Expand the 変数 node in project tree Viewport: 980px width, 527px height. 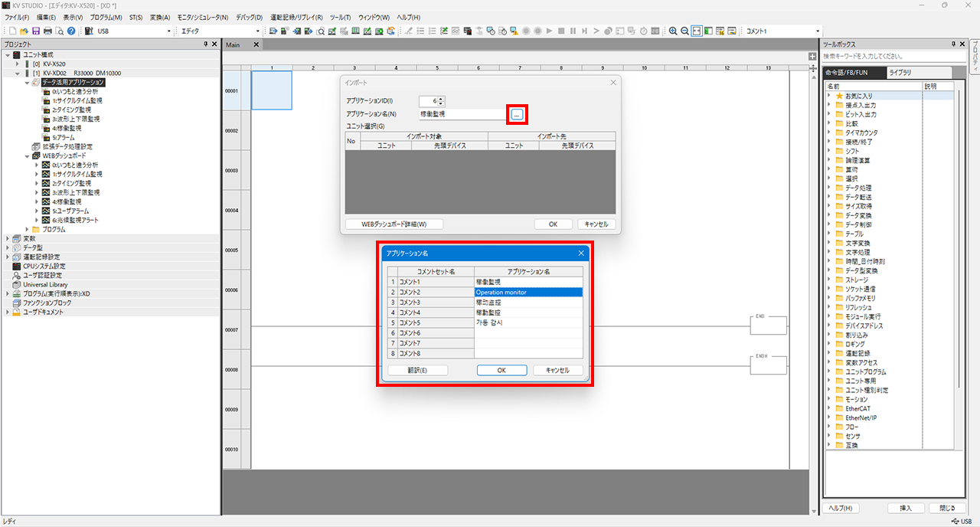8,238
